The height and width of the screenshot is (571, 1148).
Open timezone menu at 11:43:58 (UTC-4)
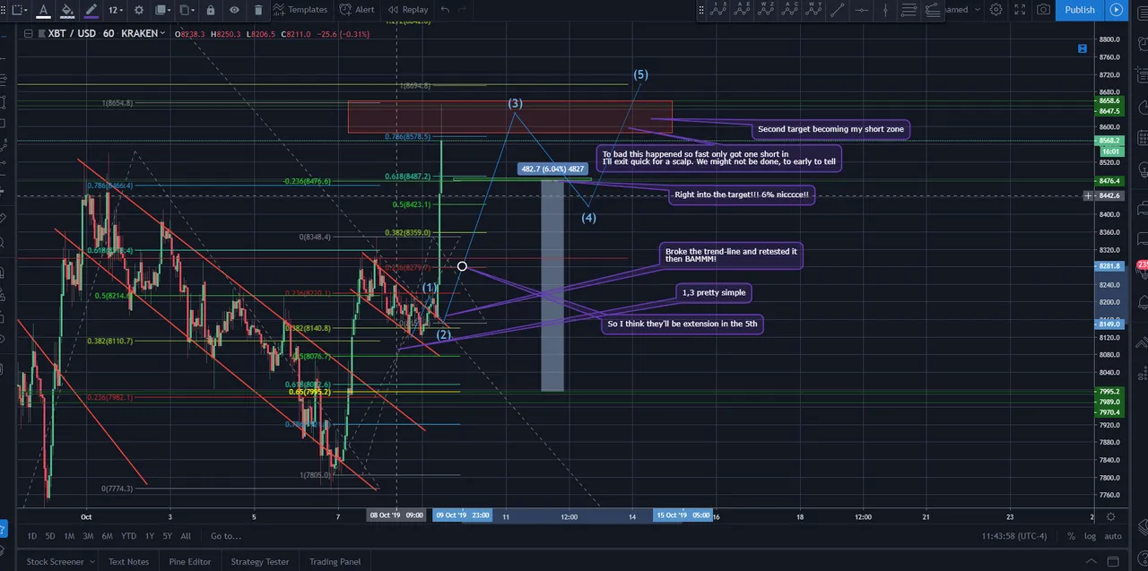click(x=1013, y=536)
